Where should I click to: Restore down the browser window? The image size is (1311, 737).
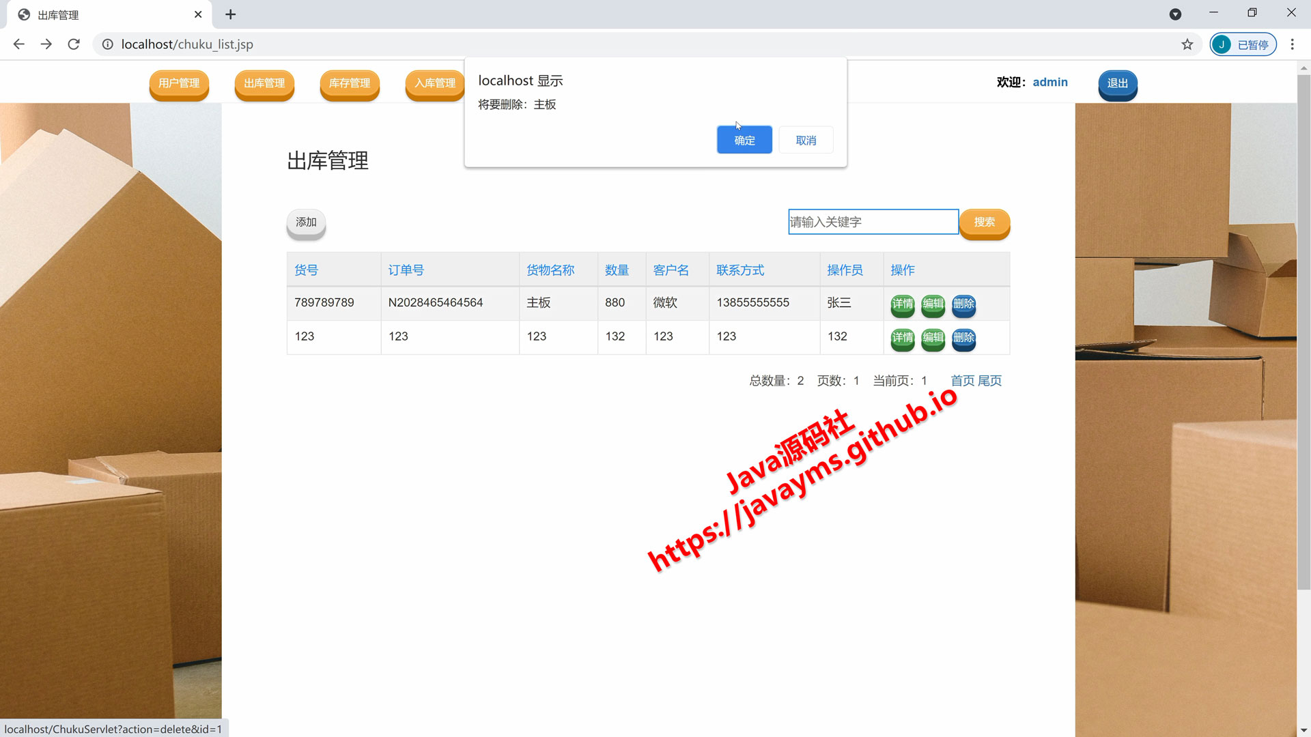(1252, 13)
